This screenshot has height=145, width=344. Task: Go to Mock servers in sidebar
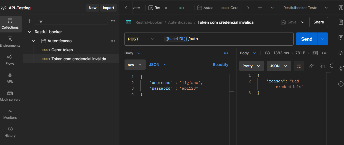[x=10, y=96]
